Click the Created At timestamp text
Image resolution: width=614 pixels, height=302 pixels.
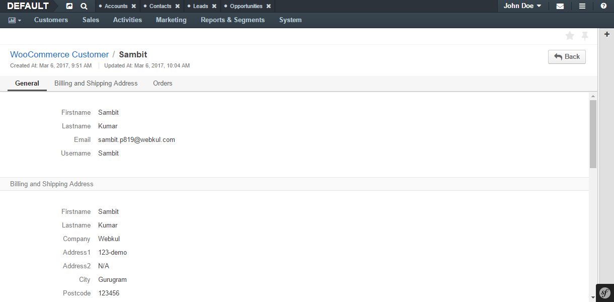(x=51, y=65)
